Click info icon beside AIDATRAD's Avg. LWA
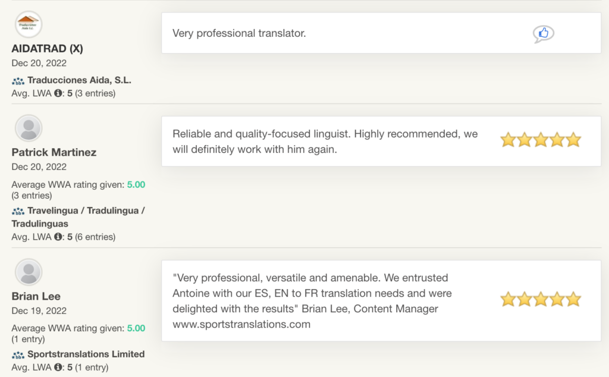 58,93
